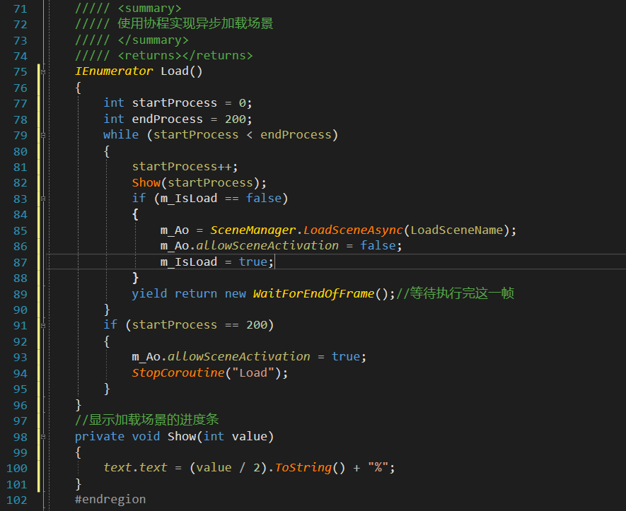
Task: Toggle a breakpoint on line 77 gutter
Action: coord(7,102)
